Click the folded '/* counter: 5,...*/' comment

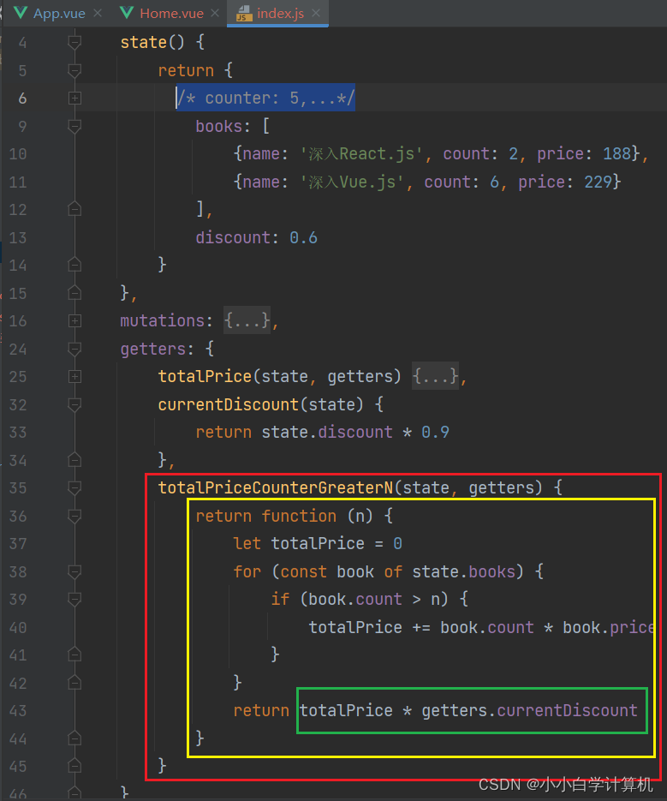pyautogui.click(x=265, y=98)
